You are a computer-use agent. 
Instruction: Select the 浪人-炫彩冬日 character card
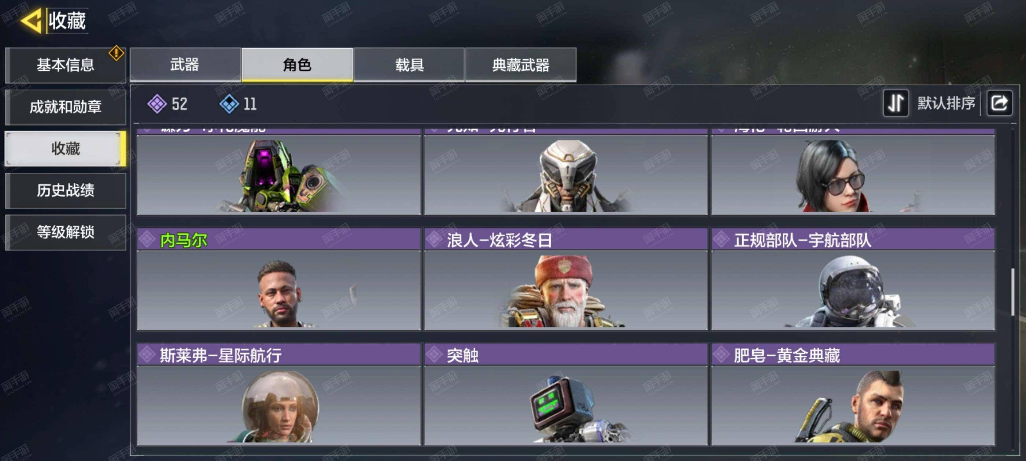(565, 279)
